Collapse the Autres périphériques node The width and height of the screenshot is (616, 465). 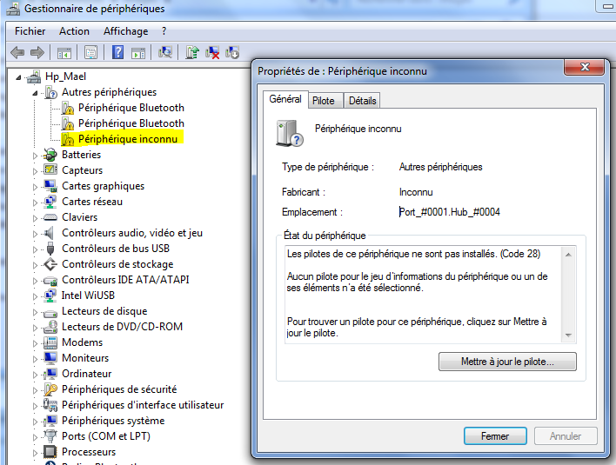(x=36, y=92)
